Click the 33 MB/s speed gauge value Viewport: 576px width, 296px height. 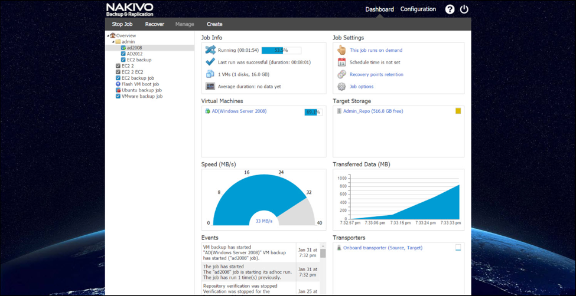263,221
